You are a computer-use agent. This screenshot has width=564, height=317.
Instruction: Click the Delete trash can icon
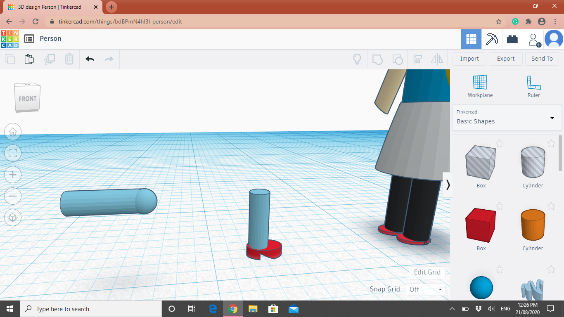(x=69, y=59)
